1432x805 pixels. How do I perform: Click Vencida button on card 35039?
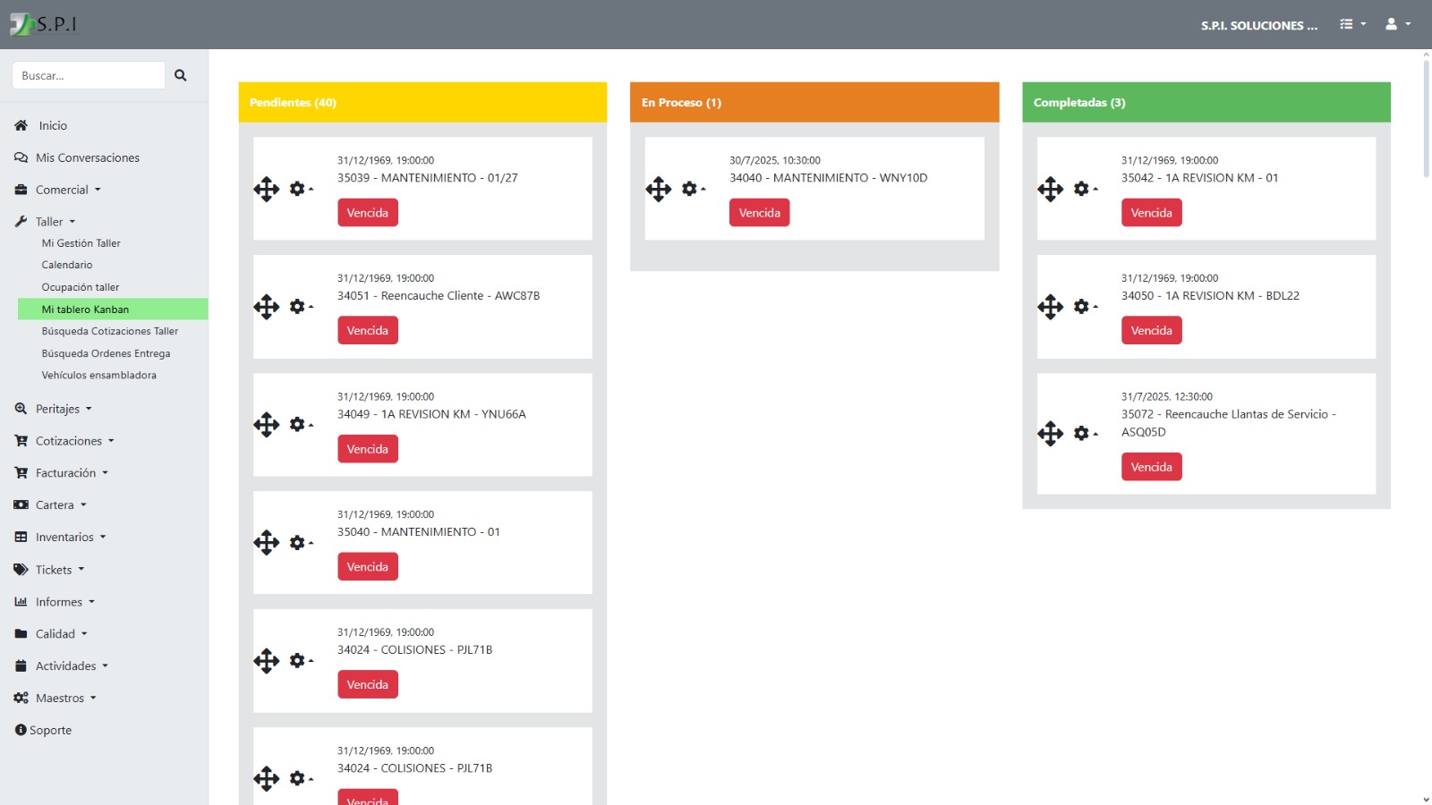tap(368, 213)
